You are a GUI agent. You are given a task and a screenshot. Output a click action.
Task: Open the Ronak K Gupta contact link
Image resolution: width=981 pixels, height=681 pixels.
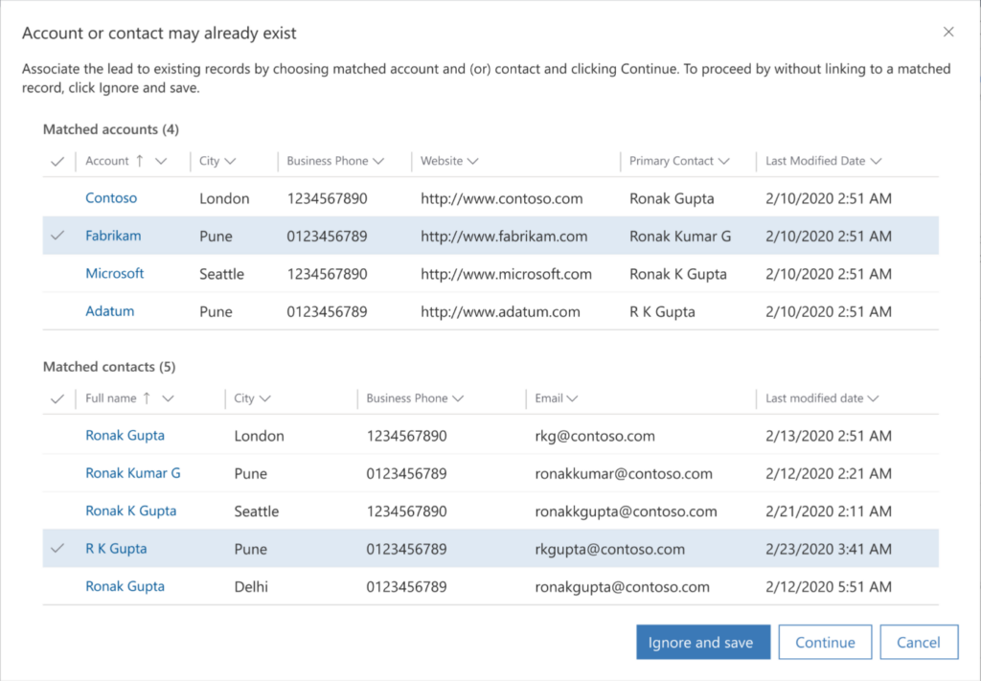(130, 511)
